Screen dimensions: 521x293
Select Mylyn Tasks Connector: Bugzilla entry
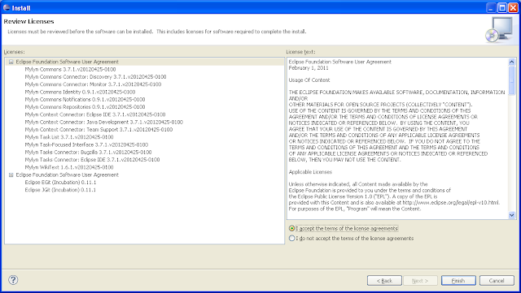pos(88,153)
